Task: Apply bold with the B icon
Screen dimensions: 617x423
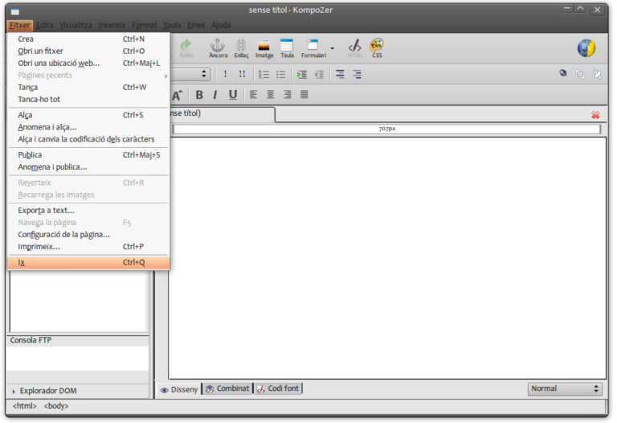Action: click(x=199, y=95)
